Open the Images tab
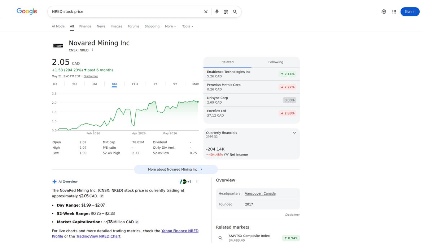 [x=116, y=26]
